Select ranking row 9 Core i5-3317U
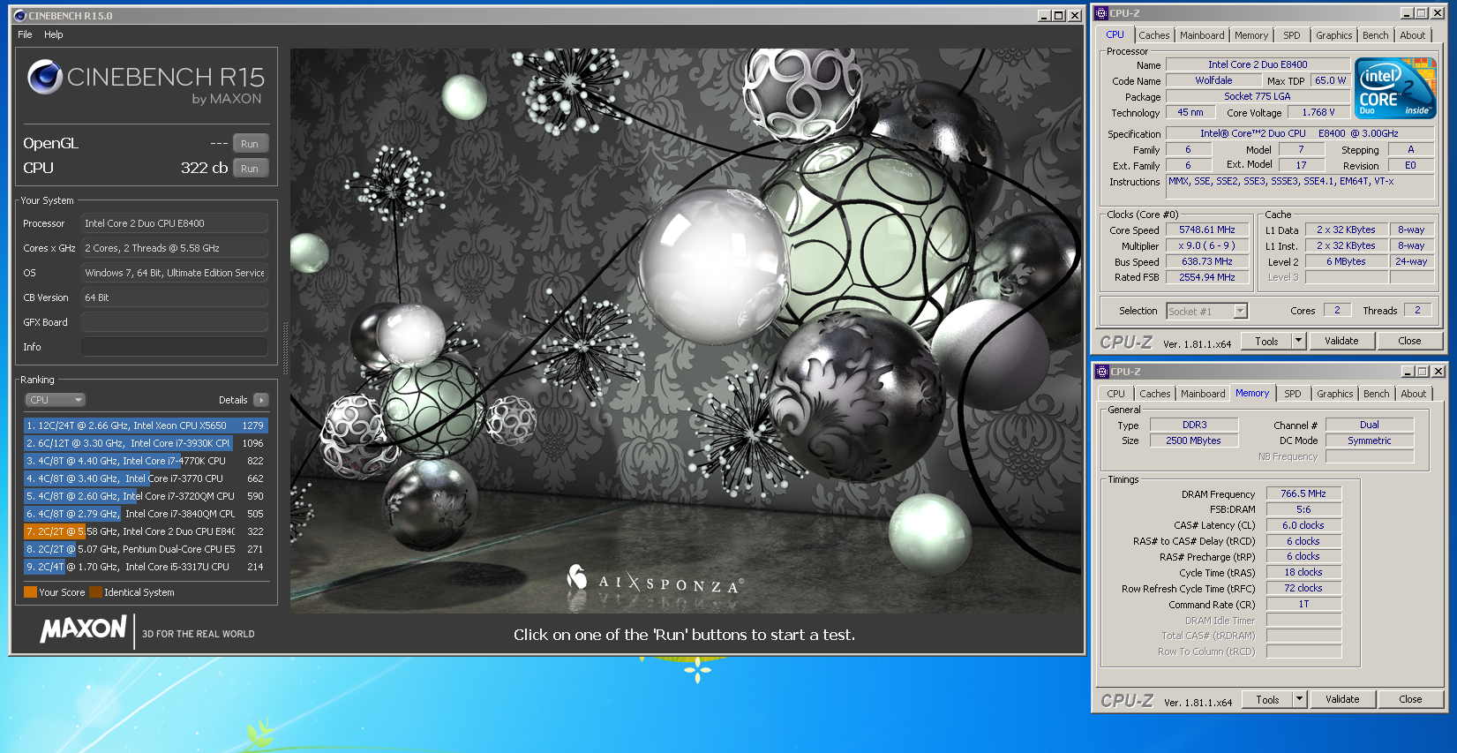The width and height of the screenshot is (1457, 753). tap(146, 567)
